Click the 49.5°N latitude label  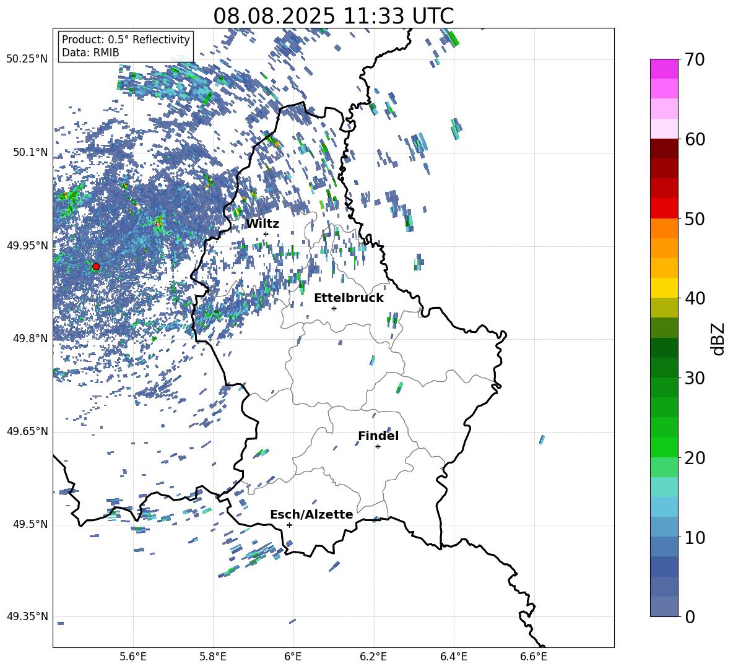[x=31, y=524]
